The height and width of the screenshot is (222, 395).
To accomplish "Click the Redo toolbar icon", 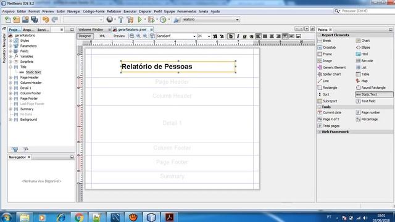I will click(x=55, y=20).
